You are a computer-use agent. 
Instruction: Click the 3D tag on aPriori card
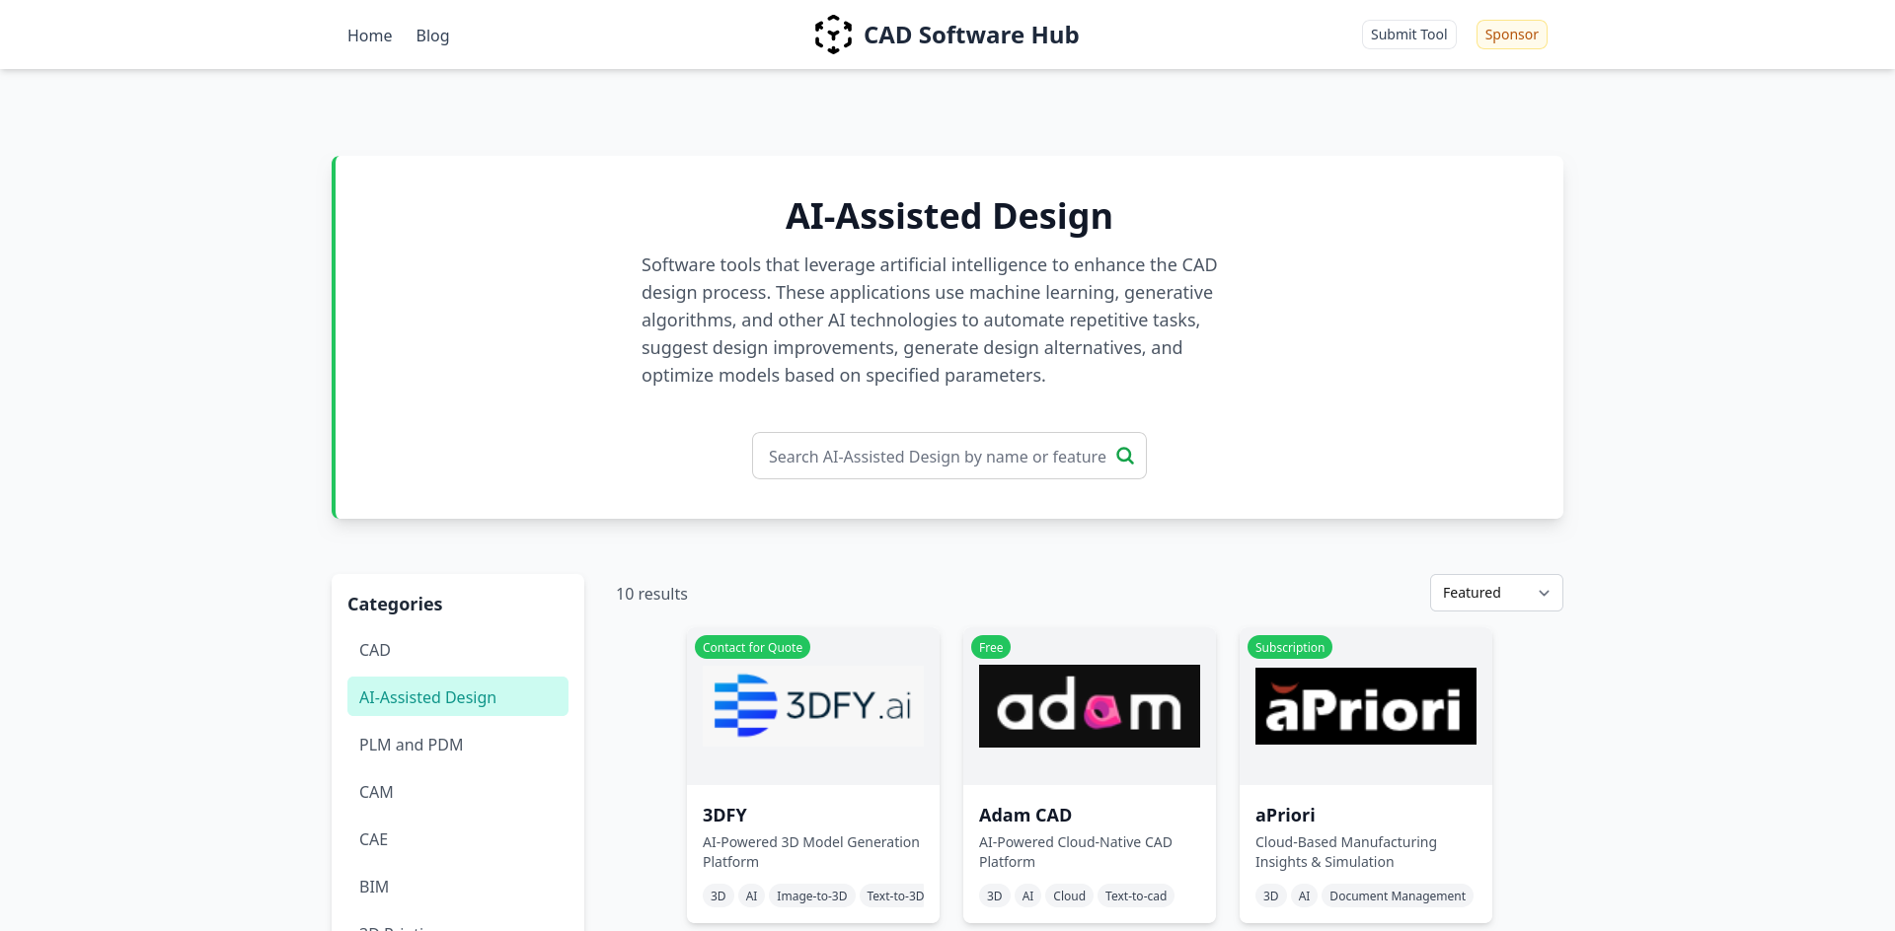(1271, 895)
